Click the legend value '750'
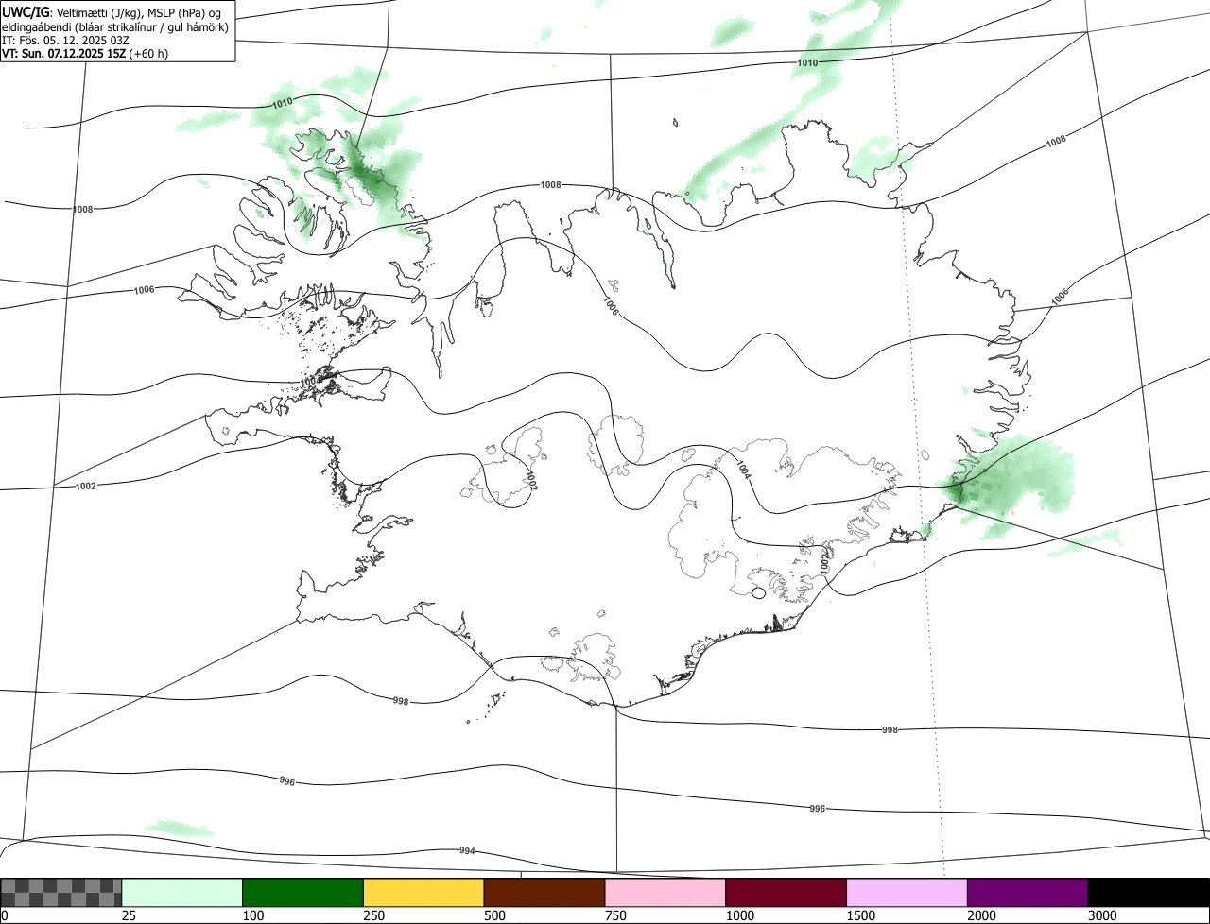1210x924 pixels. click(x=617, y=915)
